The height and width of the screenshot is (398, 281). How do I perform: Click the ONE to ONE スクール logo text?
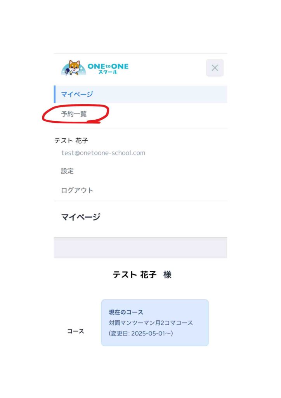click(108, 68)
